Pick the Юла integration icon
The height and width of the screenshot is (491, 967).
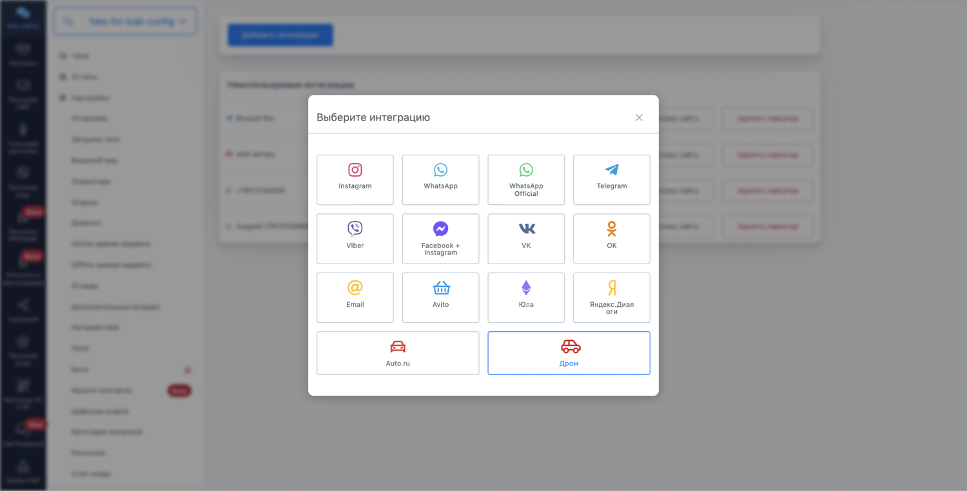(x=526, y=287)
